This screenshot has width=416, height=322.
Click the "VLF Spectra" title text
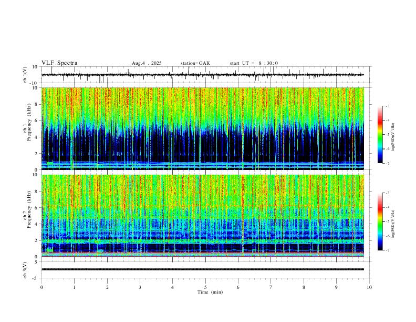pos(59,63)
